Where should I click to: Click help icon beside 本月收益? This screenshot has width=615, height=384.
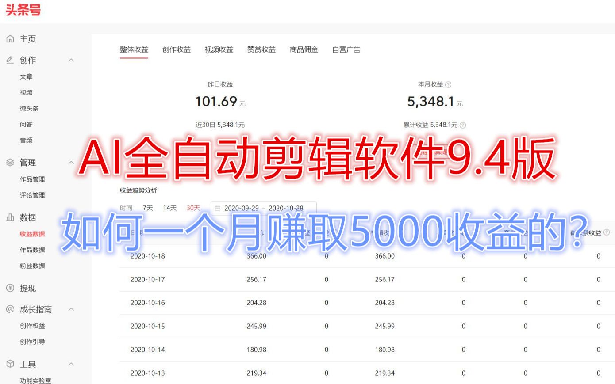coord(448,84)
